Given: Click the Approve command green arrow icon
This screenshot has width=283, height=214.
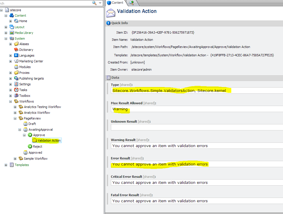Looking at the screenshot, I should 30,135.
